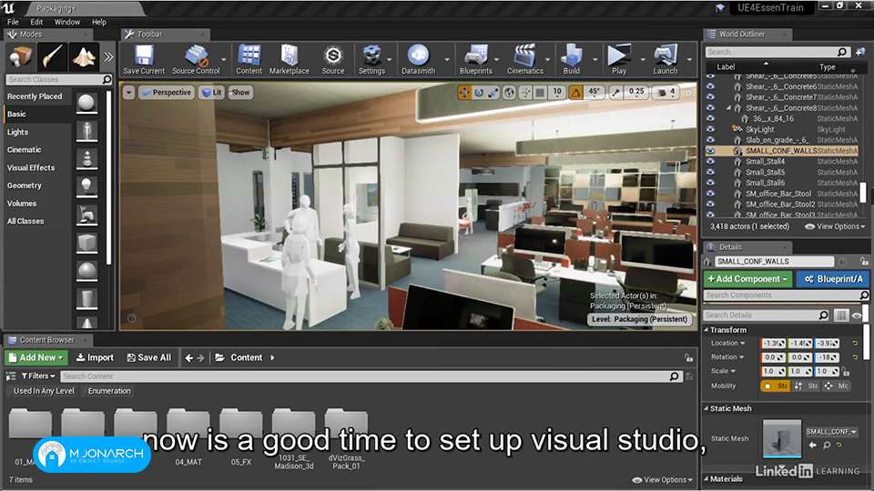Select the Place mode icon
The height and width of the screenshot is (491, 874).
tap(21, 56)
